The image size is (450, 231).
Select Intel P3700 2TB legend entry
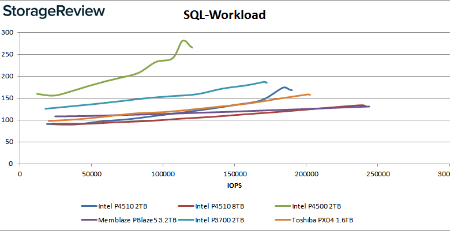(x=211, y=220)
